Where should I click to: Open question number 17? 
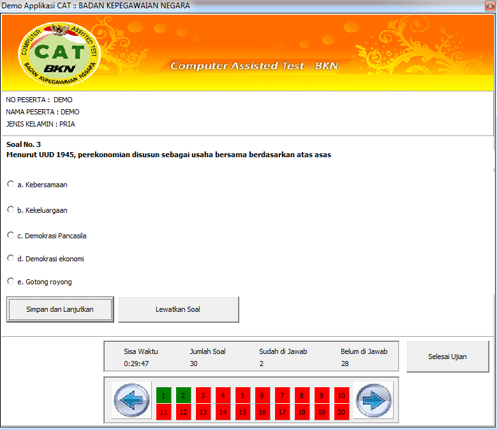282,412
